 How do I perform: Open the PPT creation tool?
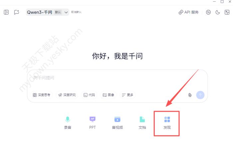(x=93, y=122)
